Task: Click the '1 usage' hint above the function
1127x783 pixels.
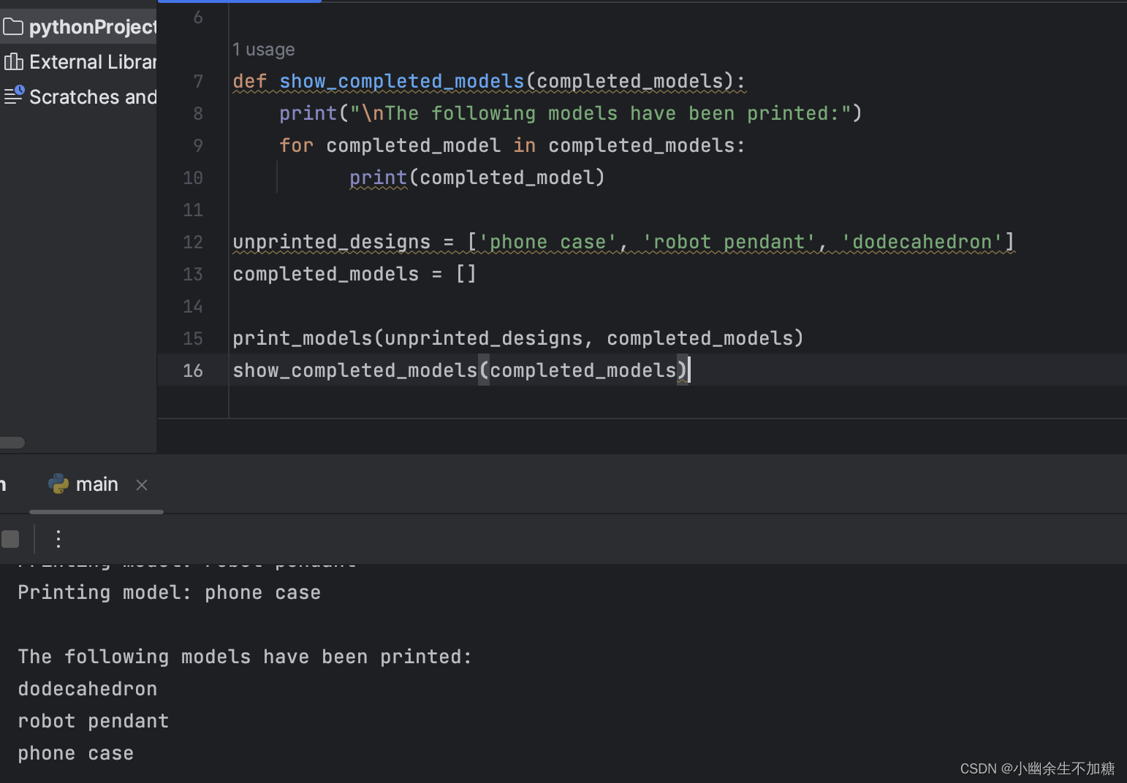Action: click(x=264, y=50)
